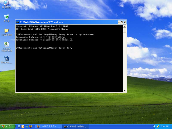Click the orange square quick launch icon

point(23,126)
